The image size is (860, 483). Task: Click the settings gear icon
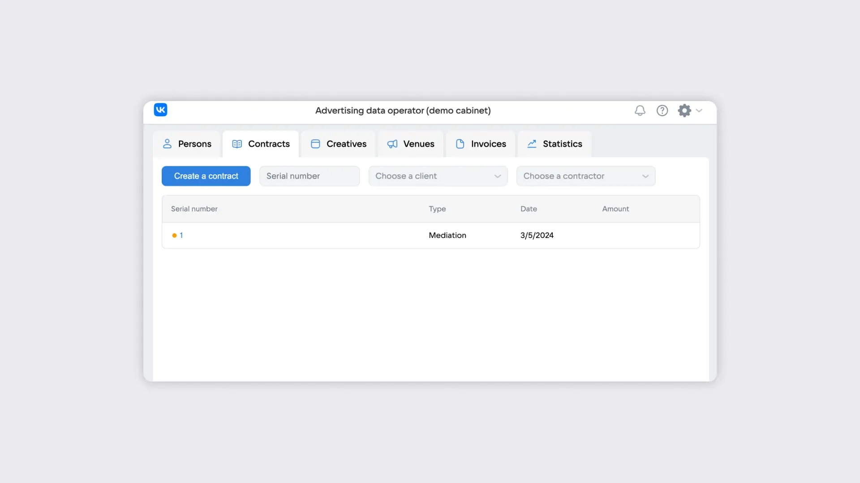point(684,110)
